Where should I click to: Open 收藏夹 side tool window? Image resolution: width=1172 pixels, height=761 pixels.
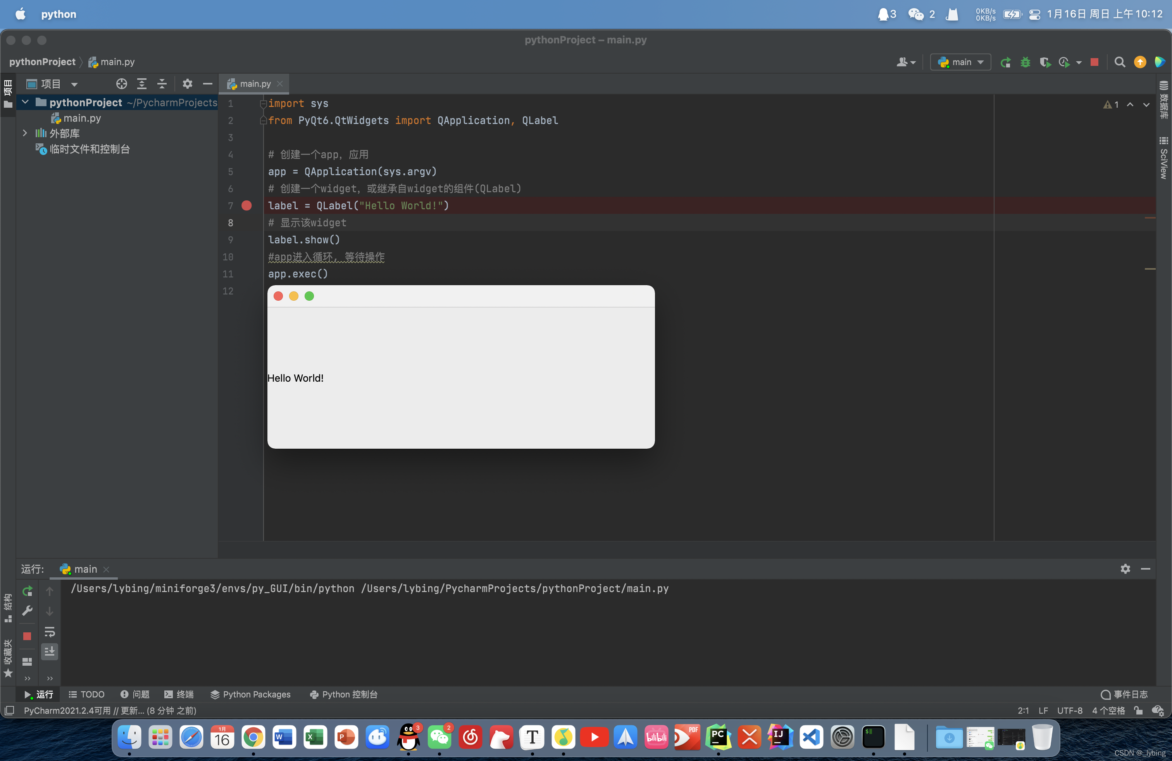click(x=8, y=658)
